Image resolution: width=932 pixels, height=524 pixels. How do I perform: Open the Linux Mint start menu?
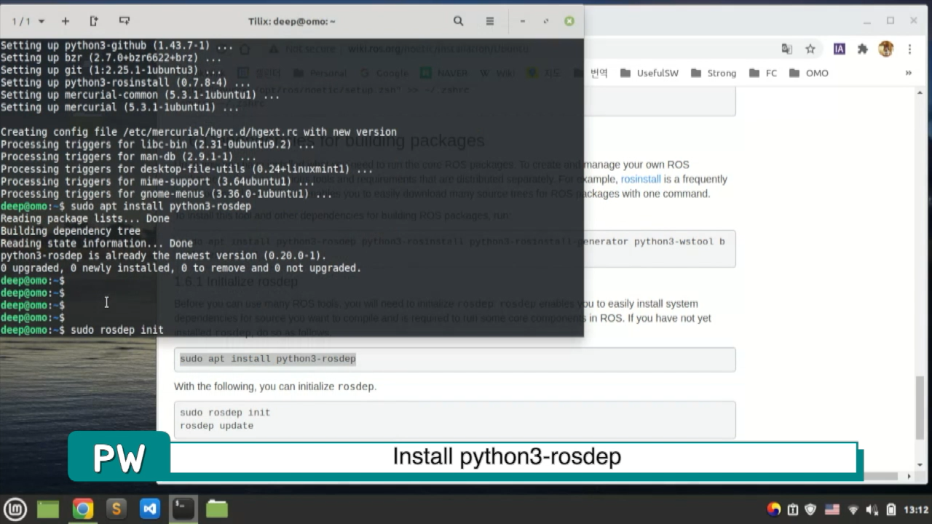(15, 509)
